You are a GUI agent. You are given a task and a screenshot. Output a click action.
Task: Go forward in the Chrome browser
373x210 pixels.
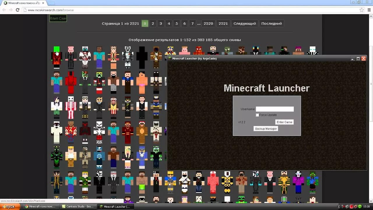(11, 10)
